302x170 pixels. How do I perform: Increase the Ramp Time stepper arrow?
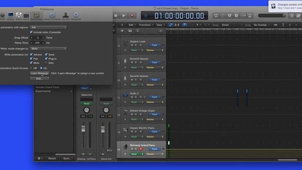click(43, 43)
